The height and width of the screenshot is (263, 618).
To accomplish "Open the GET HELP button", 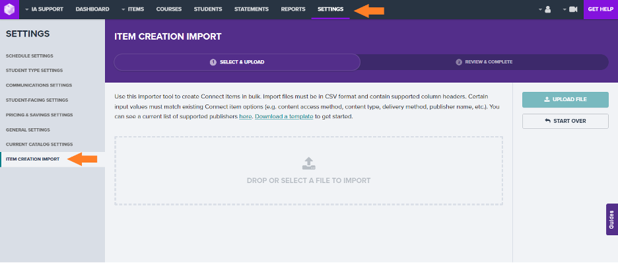I will (601, 9).
